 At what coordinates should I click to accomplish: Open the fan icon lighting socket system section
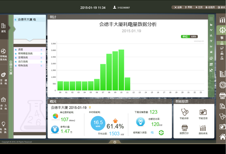(4, 55)
